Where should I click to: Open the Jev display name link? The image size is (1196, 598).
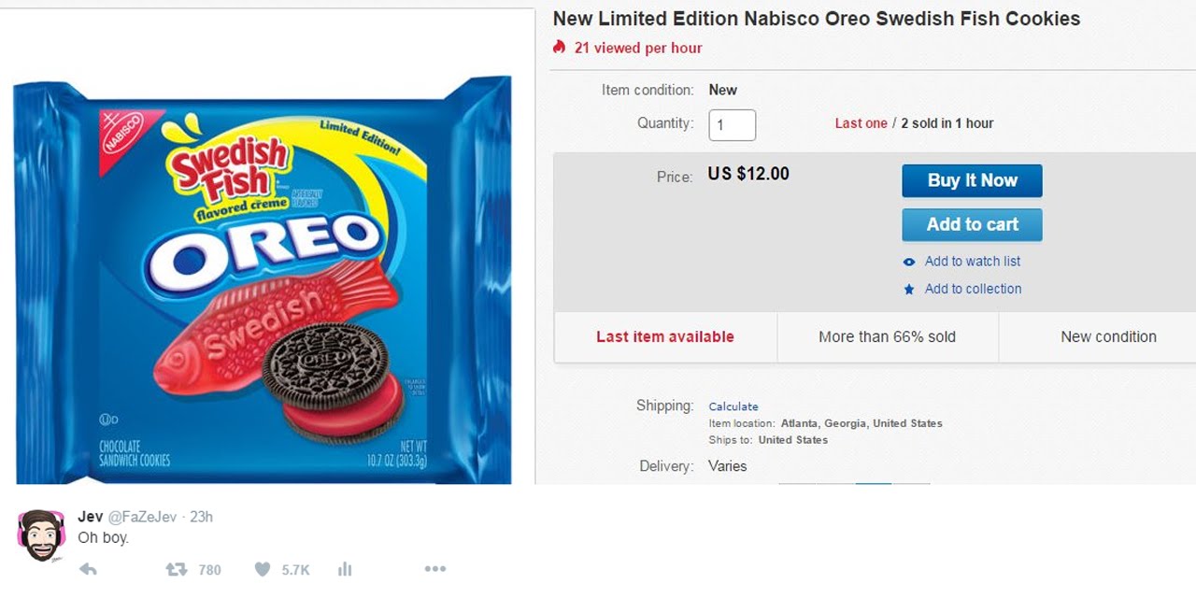[91, 517]
